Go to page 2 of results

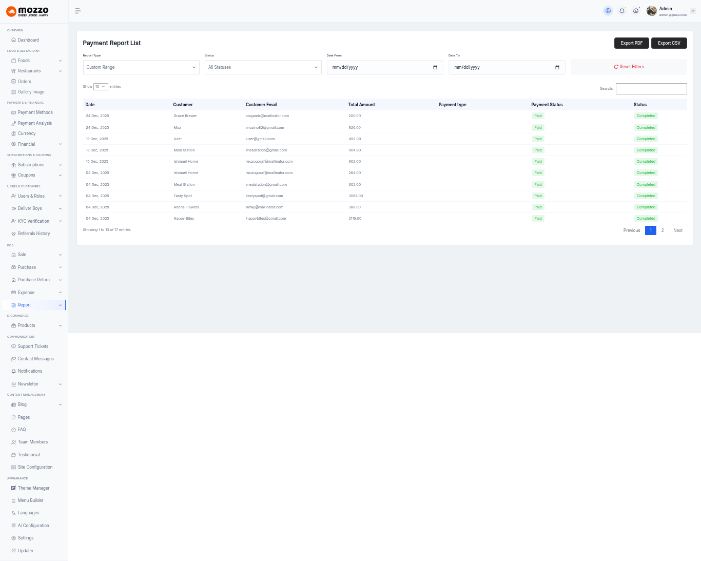tap(663, 230)
